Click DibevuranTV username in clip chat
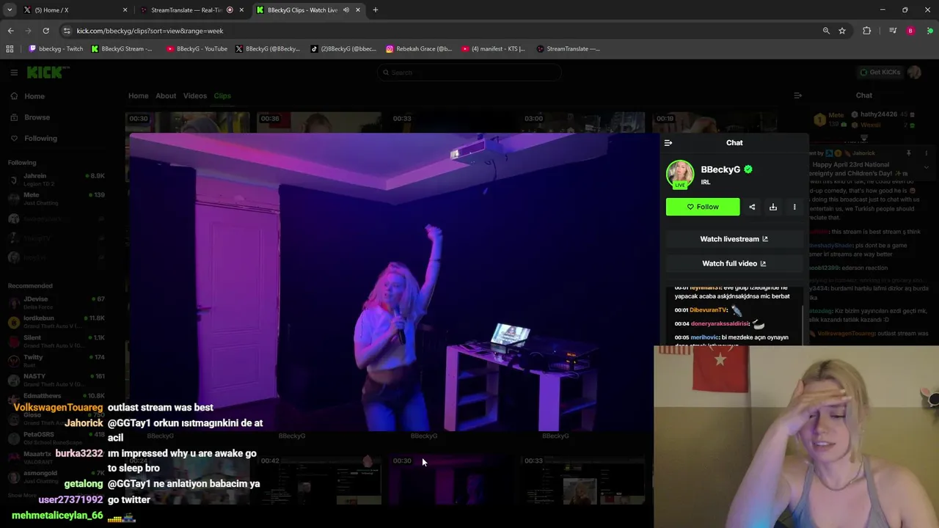The image size is (939, 528). (x=708, y=310)
